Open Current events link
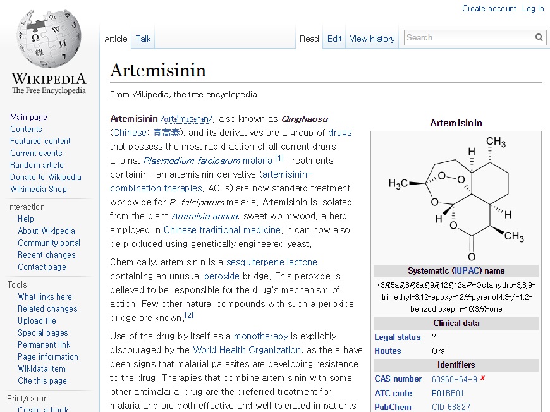Viewport: 550px width, 412px height. click(36, 153)
